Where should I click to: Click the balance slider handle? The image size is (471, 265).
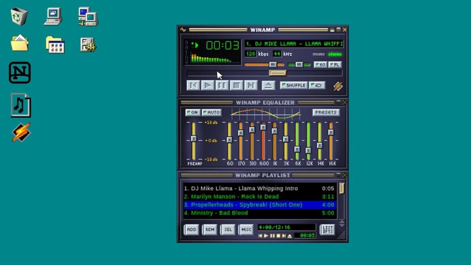(x=299, y=64)
